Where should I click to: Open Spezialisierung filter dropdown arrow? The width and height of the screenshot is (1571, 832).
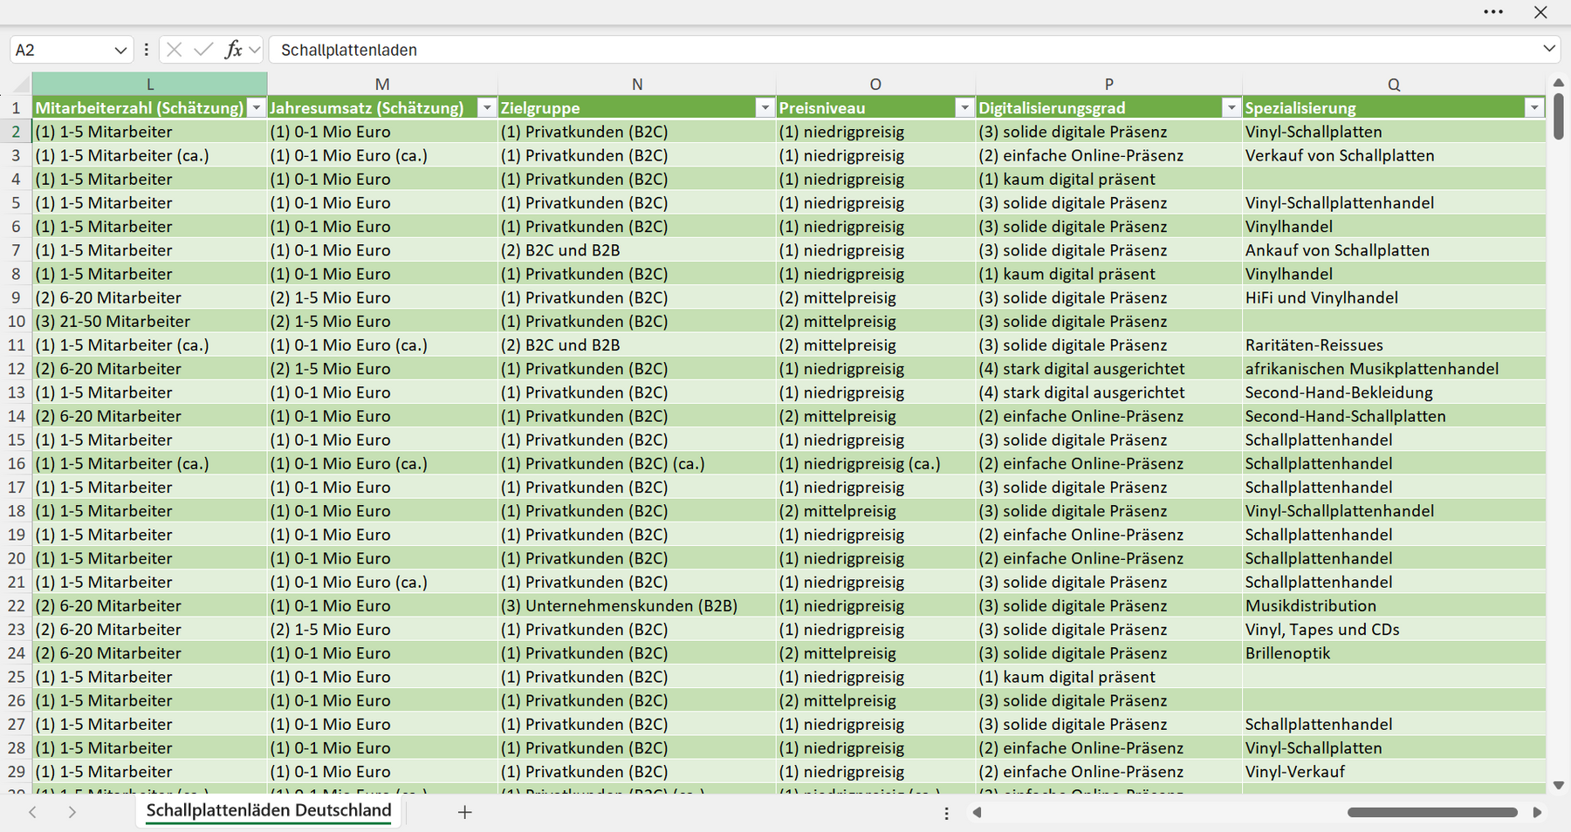[x=1534, y=108]
